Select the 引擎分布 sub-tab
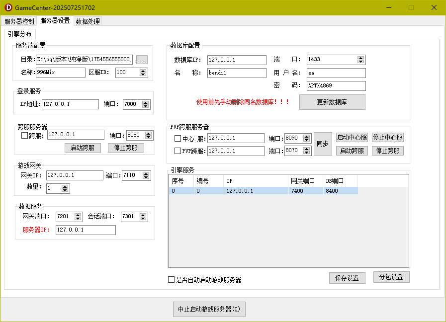The width and height of the screenshot is (446, 322). (x=19, y=34)
